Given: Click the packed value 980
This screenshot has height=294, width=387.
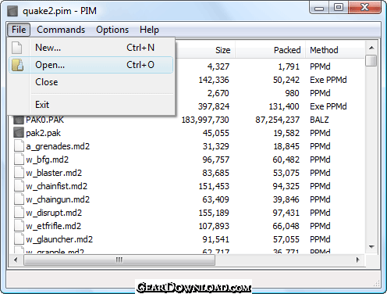Looking at the screenshot, I should pyautogui.click(x=292, y=93).
